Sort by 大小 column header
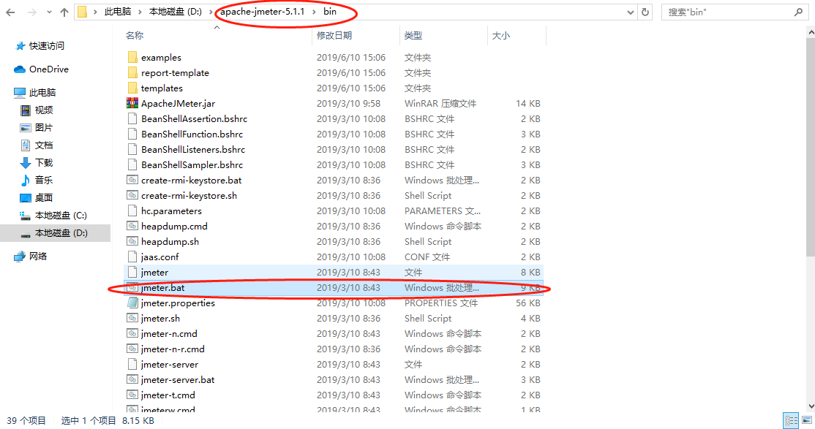The width and height of the screenshot is (815, 429). [500, 35]
